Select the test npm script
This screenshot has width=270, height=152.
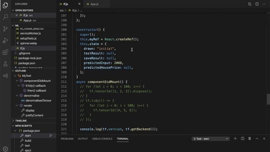coord(34,146)
